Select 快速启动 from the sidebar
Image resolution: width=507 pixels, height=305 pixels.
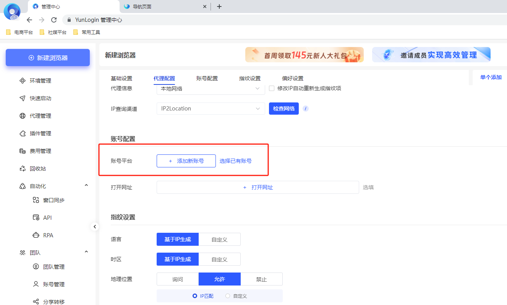39,98
